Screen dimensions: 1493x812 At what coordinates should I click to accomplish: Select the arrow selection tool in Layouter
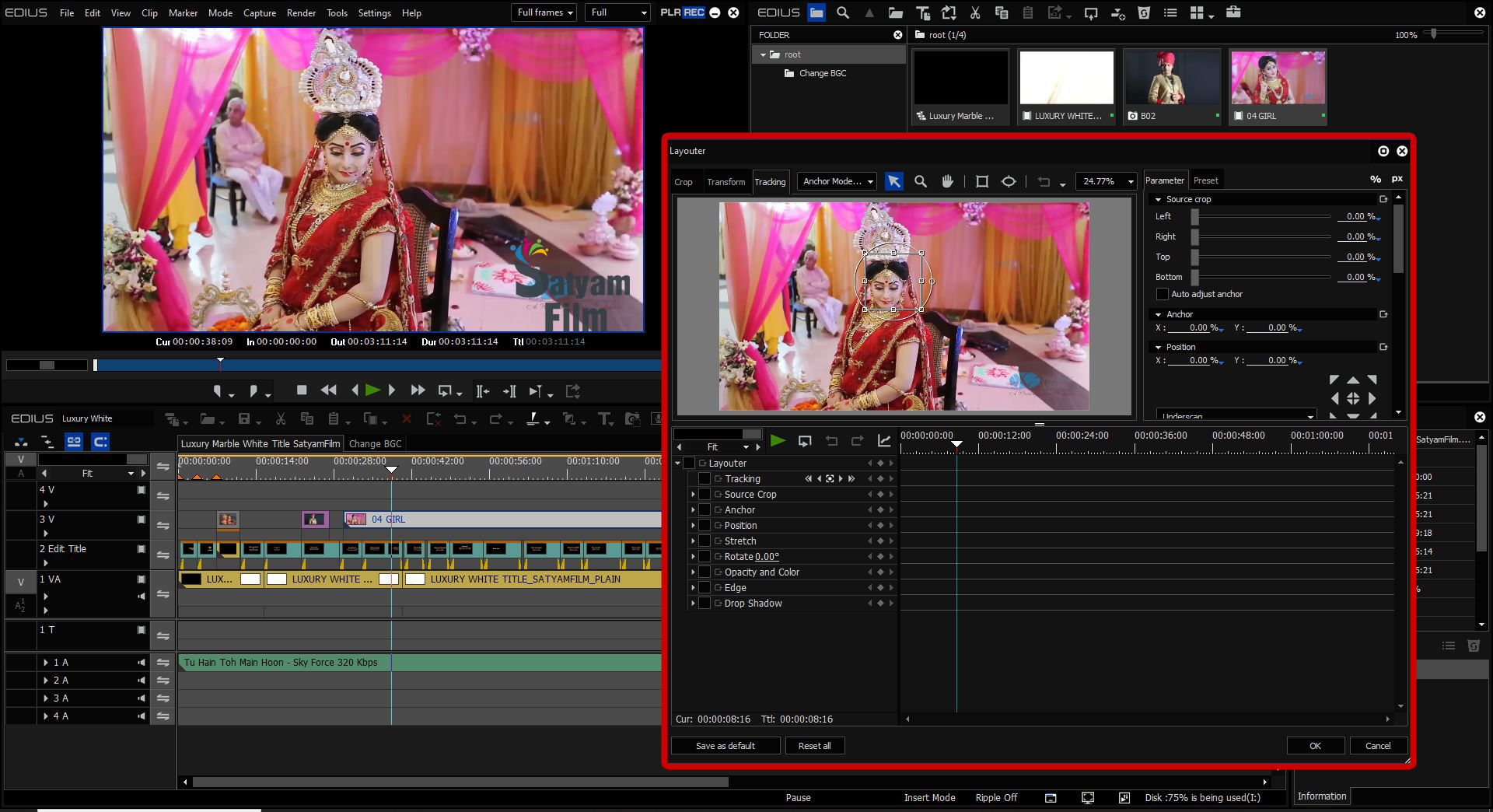[x=894, y=181]
